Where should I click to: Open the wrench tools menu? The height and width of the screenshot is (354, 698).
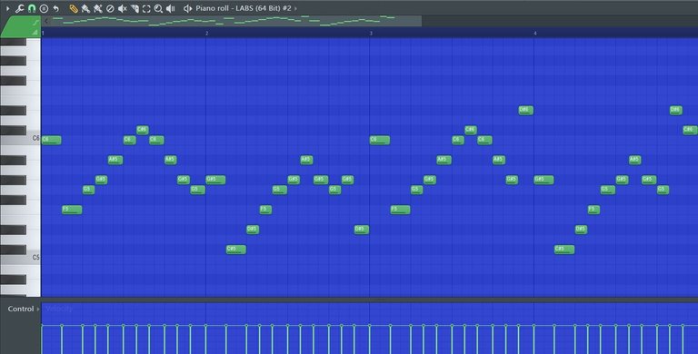(20, 8)
